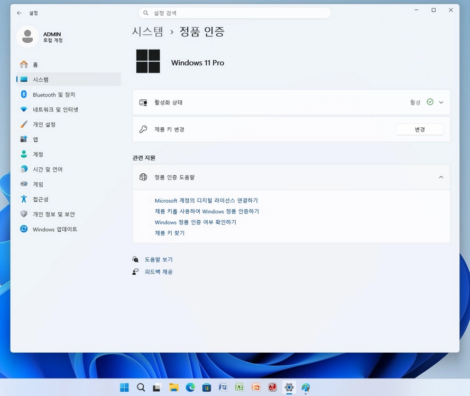Open the ADMIN account avatar

27,36
